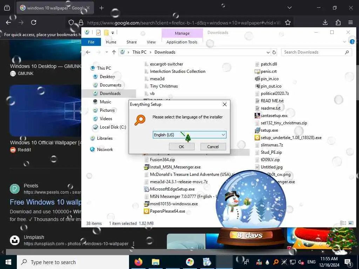Go back in Explorer navigation

[88, 52]
